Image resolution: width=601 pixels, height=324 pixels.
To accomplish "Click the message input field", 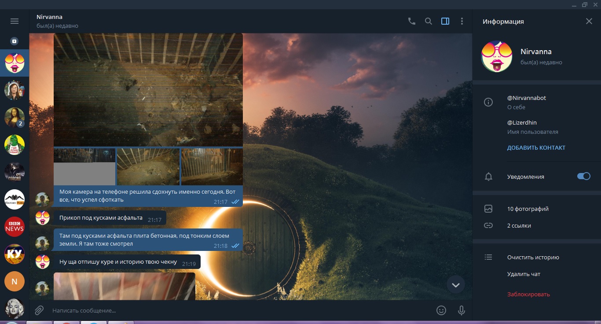I will point(240,310).
